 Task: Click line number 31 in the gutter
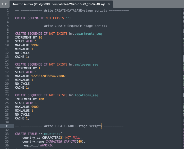pos(7,126)
